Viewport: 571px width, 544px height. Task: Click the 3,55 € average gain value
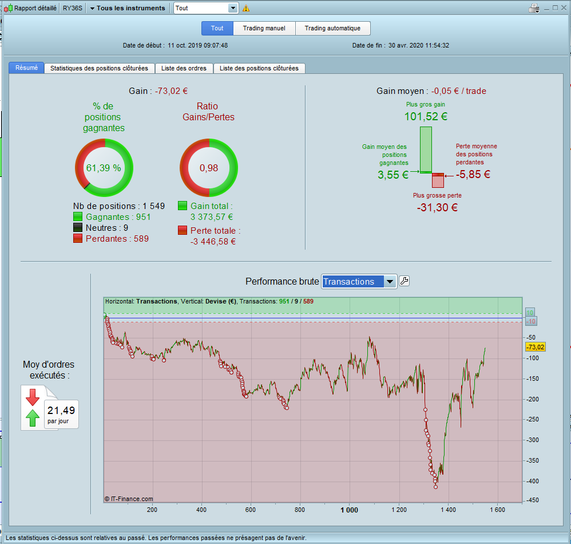point(393,175)
